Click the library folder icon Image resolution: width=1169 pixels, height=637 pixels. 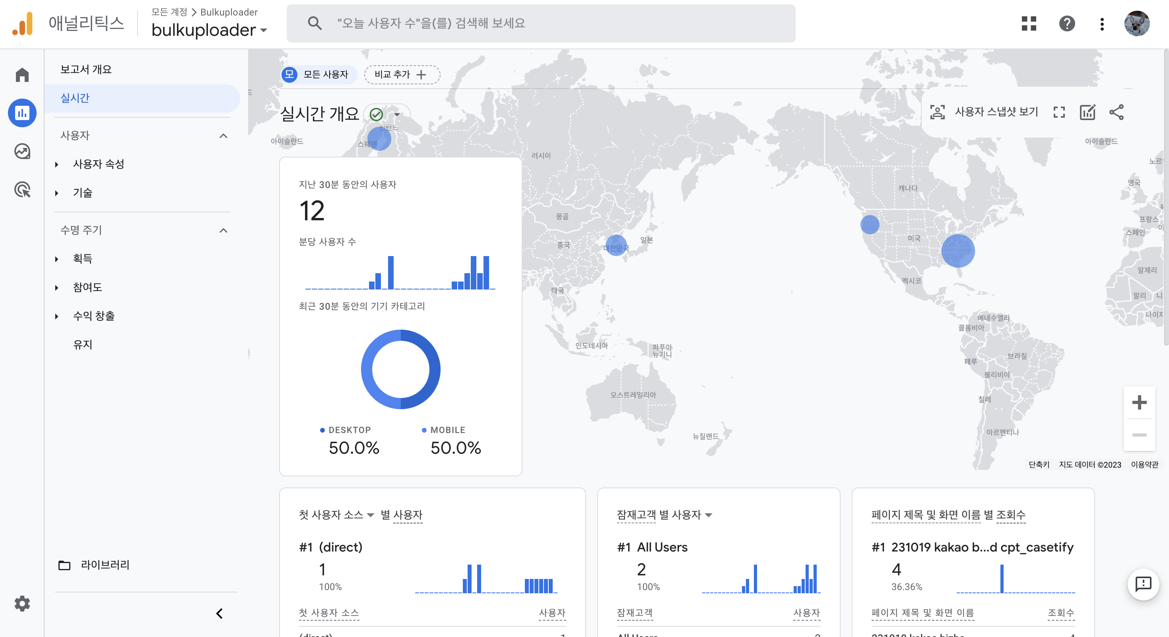64,565
